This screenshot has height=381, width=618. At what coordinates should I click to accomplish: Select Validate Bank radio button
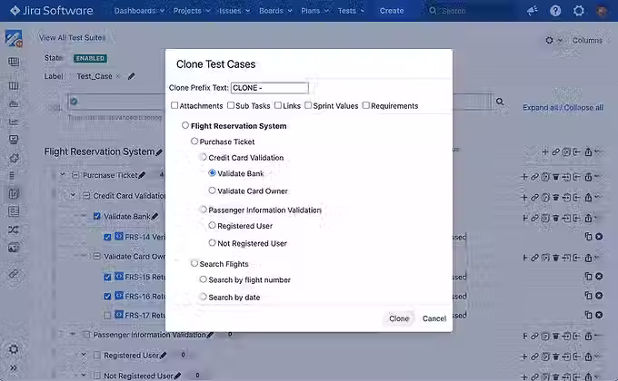tap(212, 172)
